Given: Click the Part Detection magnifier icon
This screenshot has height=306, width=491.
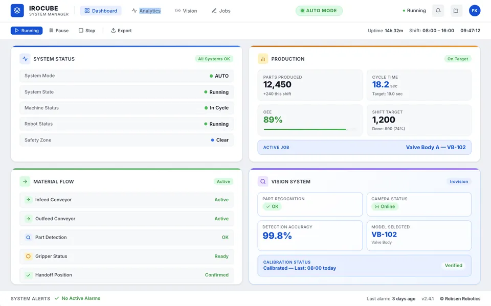Looking at the screenshot, I should tap(28, 238).
